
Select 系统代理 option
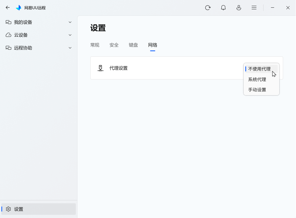pyautogui.click(x=262, y=80)
